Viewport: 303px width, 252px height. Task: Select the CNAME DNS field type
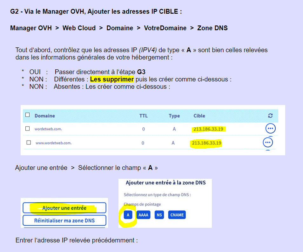(177, 215)
